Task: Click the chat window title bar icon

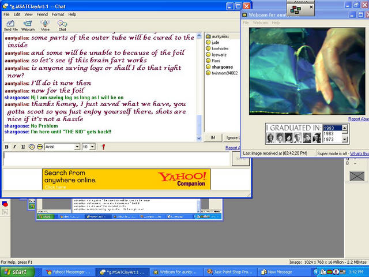Action: pos(6,6)
